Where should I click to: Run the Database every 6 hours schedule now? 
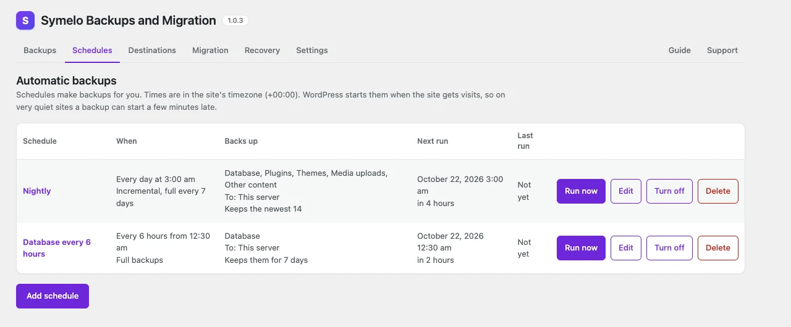coord(581,248)
